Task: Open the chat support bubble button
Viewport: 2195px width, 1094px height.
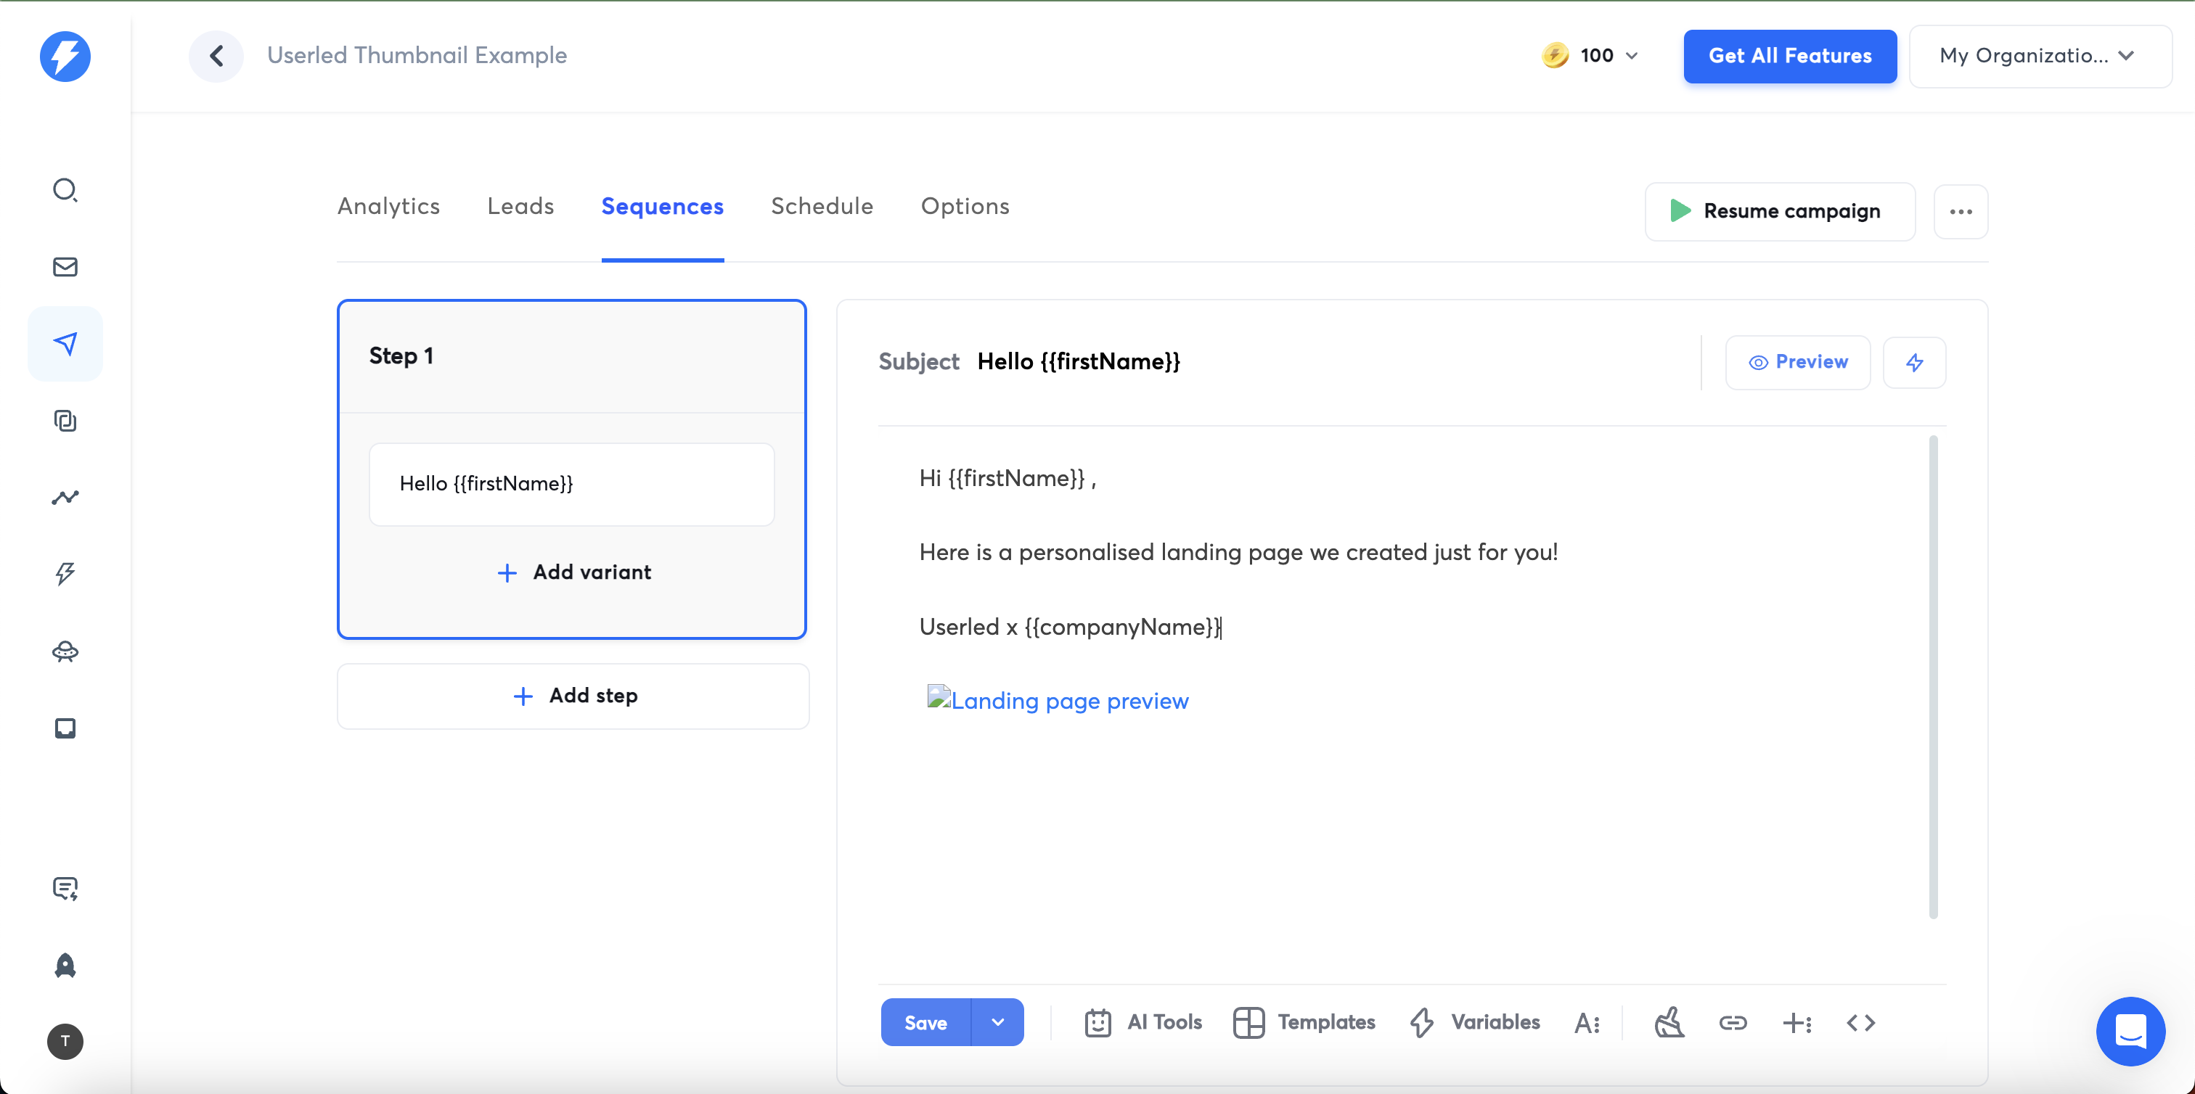Action: coord(2130,1031)
